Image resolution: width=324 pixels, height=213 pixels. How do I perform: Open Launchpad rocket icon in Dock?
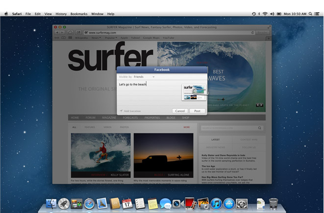click(x=64, y=204)
